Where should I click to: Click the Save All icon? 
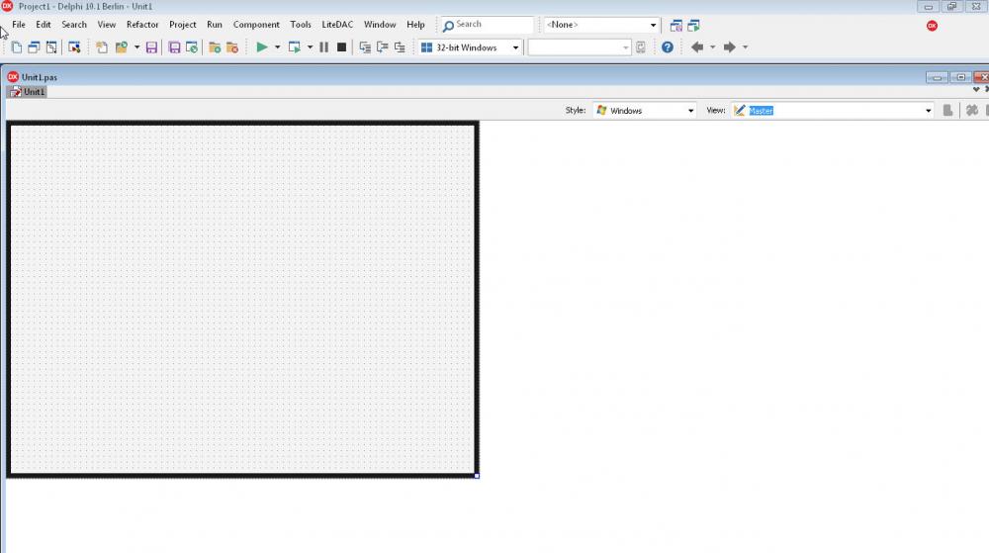[175, 47]
